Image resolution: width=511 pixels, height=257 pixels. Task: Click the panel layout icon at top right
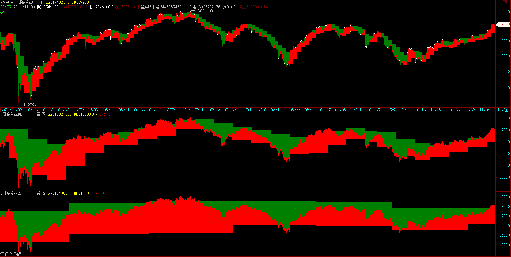pos(505,2)
